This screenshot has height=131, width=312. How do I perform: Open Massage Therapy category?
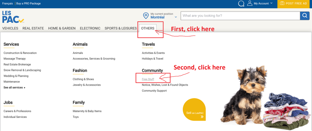15,59
